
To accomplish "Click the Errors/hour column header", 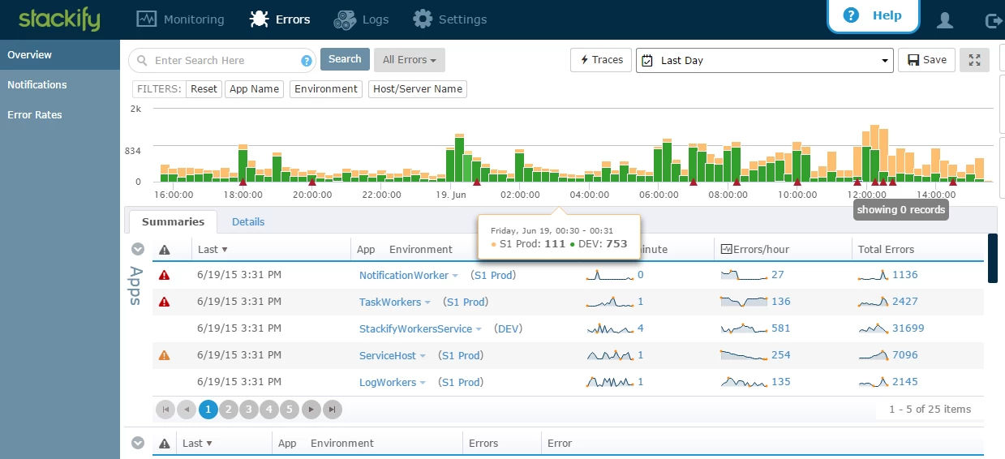I will click(754, 249).
